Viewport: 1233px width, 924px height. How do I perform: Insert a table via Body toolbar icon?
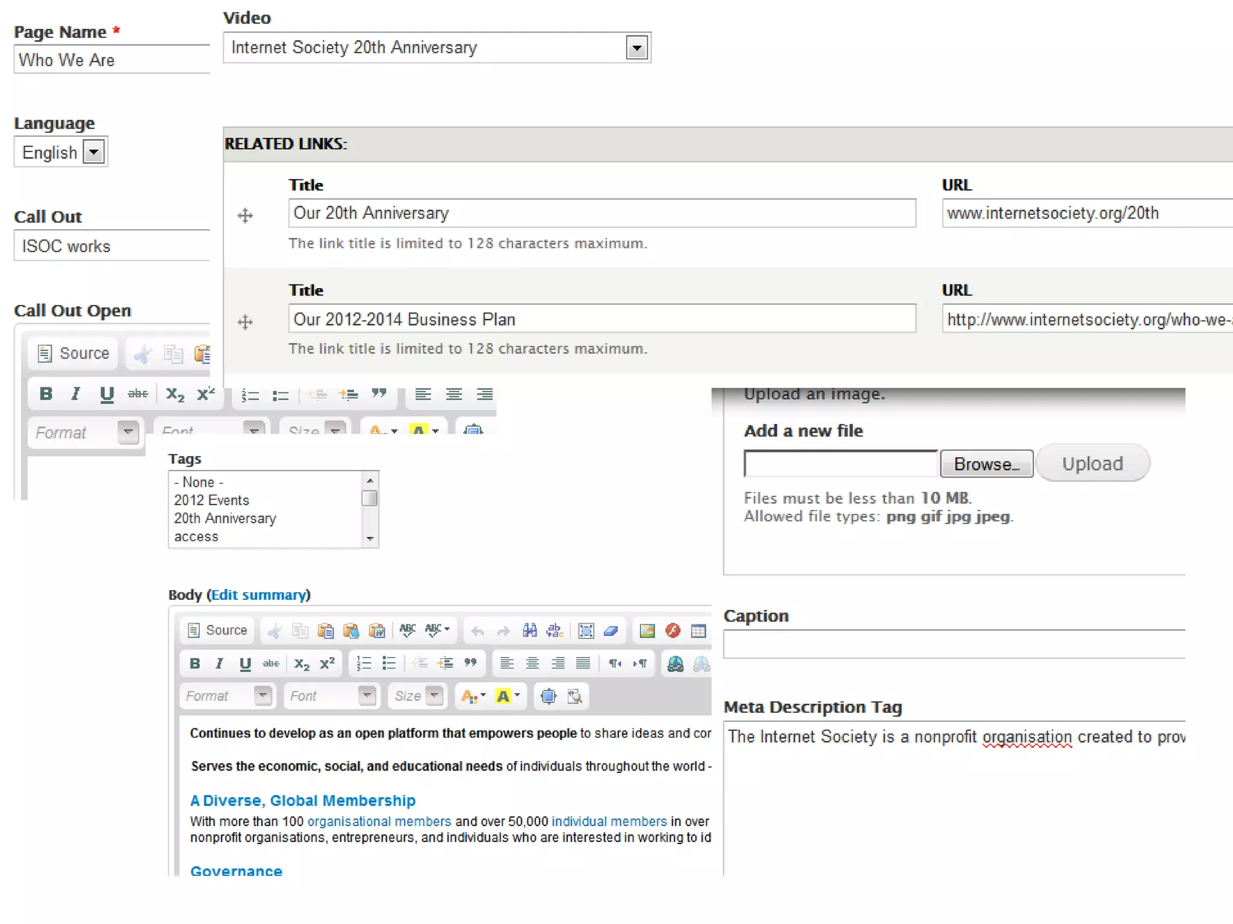(698, 630)
